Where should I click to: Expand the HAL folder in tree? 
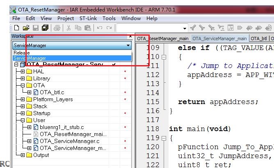23,71
